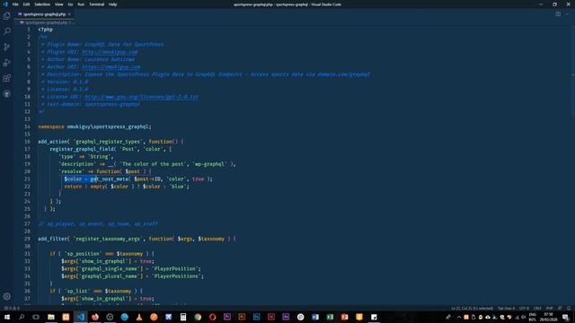Open the View menu

[58, 4]
